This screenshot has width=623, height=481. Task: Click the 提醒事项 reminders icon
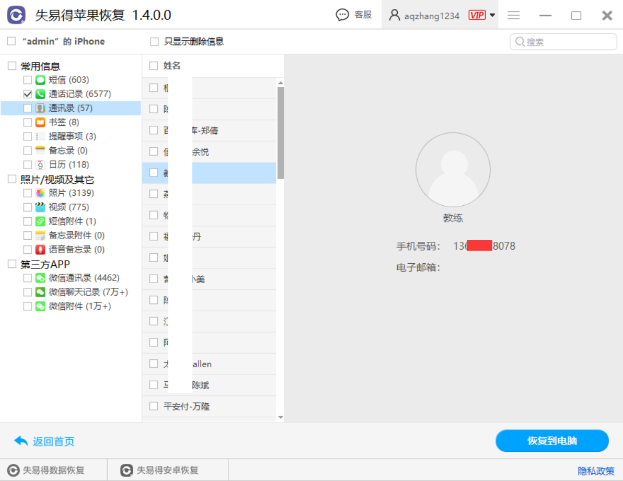point(40,136)
